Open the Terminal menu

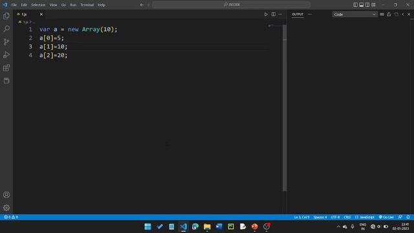point(87,5)
